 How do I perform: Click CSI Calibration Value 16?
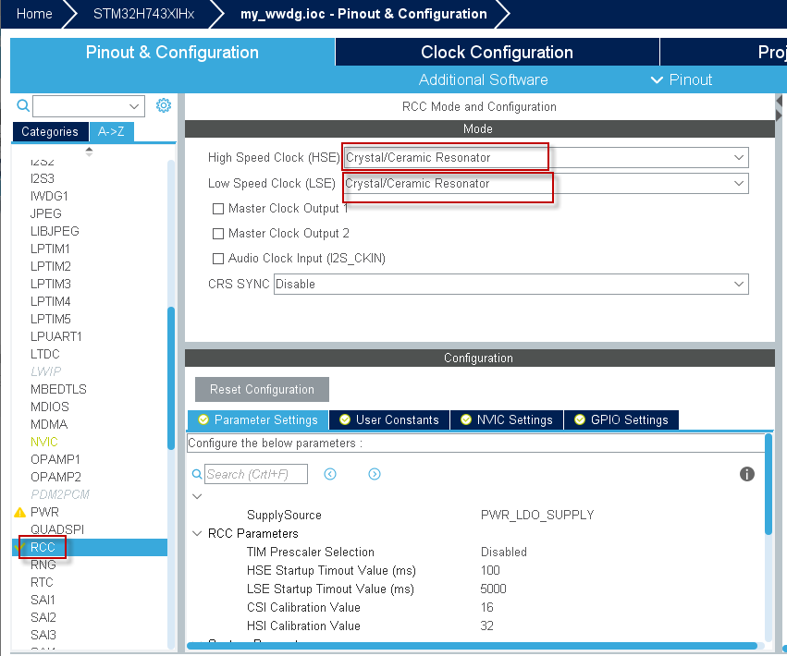pyautogui.click(x=486, y=607)
